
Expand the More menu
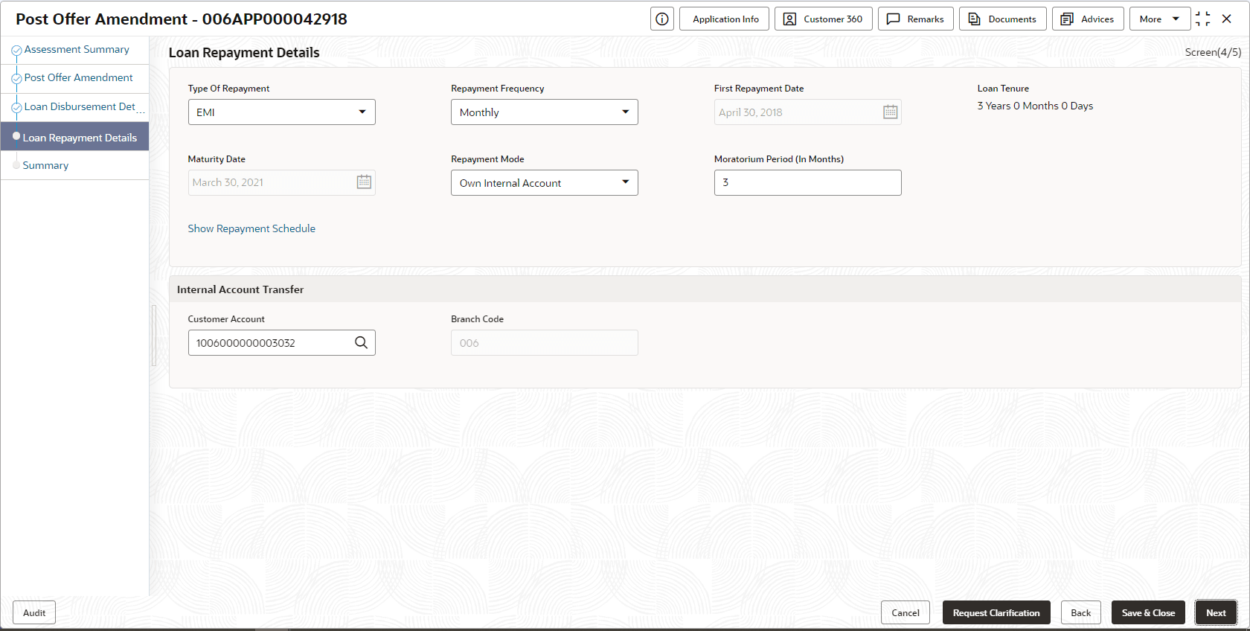coord(1158,19)
